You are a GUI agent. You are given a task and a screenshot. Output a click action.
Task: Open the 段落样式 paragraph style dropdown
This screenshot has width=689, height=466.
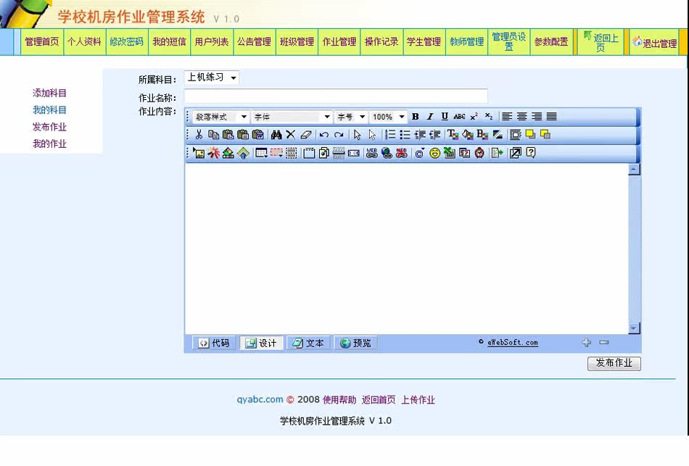click(x=221, y=117)
